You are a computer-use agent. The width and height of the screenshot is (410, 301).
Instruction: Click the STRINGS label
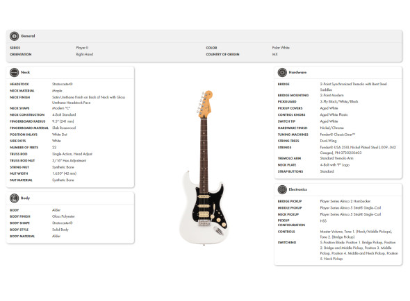coord(284,148)
